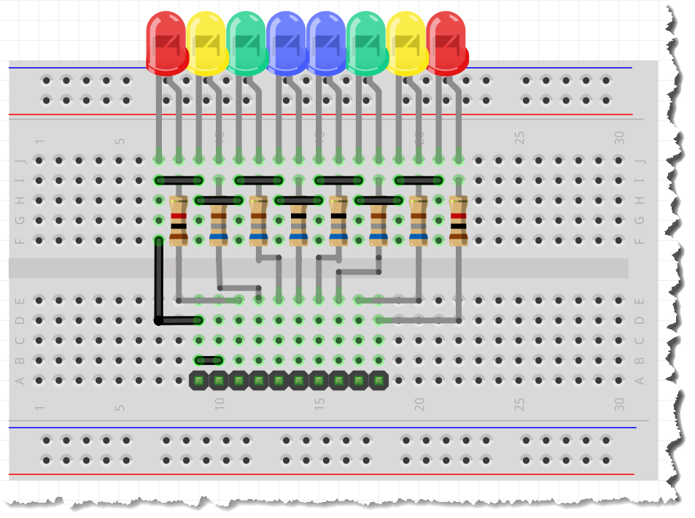Click the black pin header in row A
695x518 pixels.
pyautogui.click(x=288, y=379)
